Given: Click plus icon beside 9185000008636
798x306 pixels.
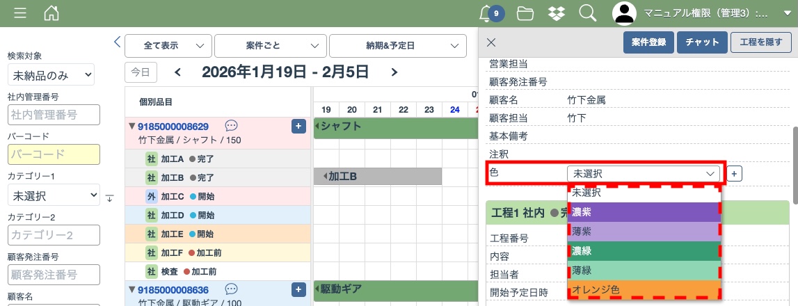Looking at the screenshot, I should (x=298, y=289).
